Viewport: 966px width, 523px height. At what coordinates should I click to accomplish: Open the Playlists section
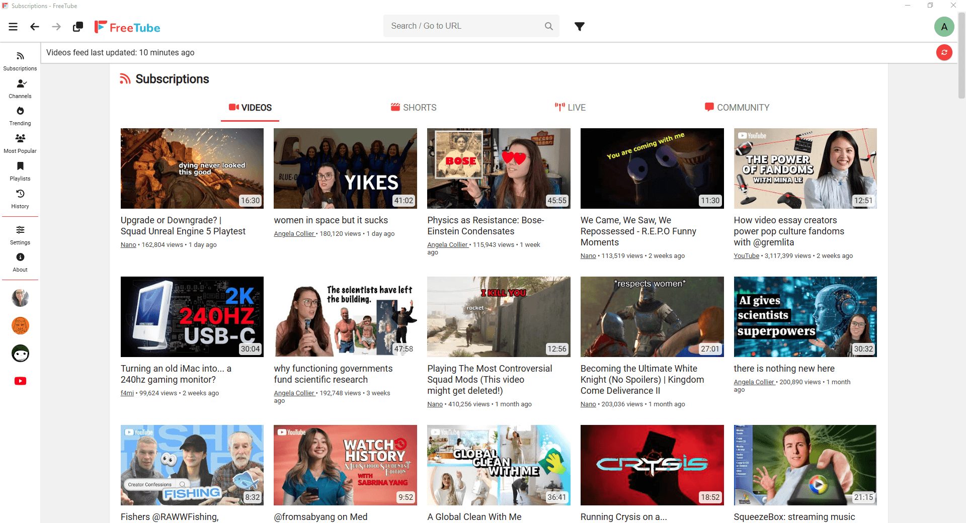[x=20, y=171]
